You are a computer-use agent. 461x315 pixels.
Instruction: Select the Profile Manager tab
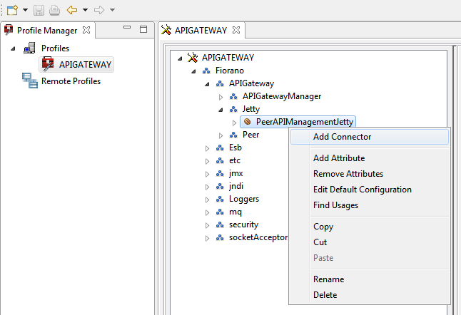point(47,30)
